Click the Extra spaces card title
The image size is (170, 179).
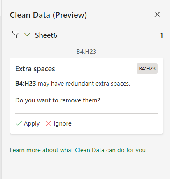(x=35, y=69)
